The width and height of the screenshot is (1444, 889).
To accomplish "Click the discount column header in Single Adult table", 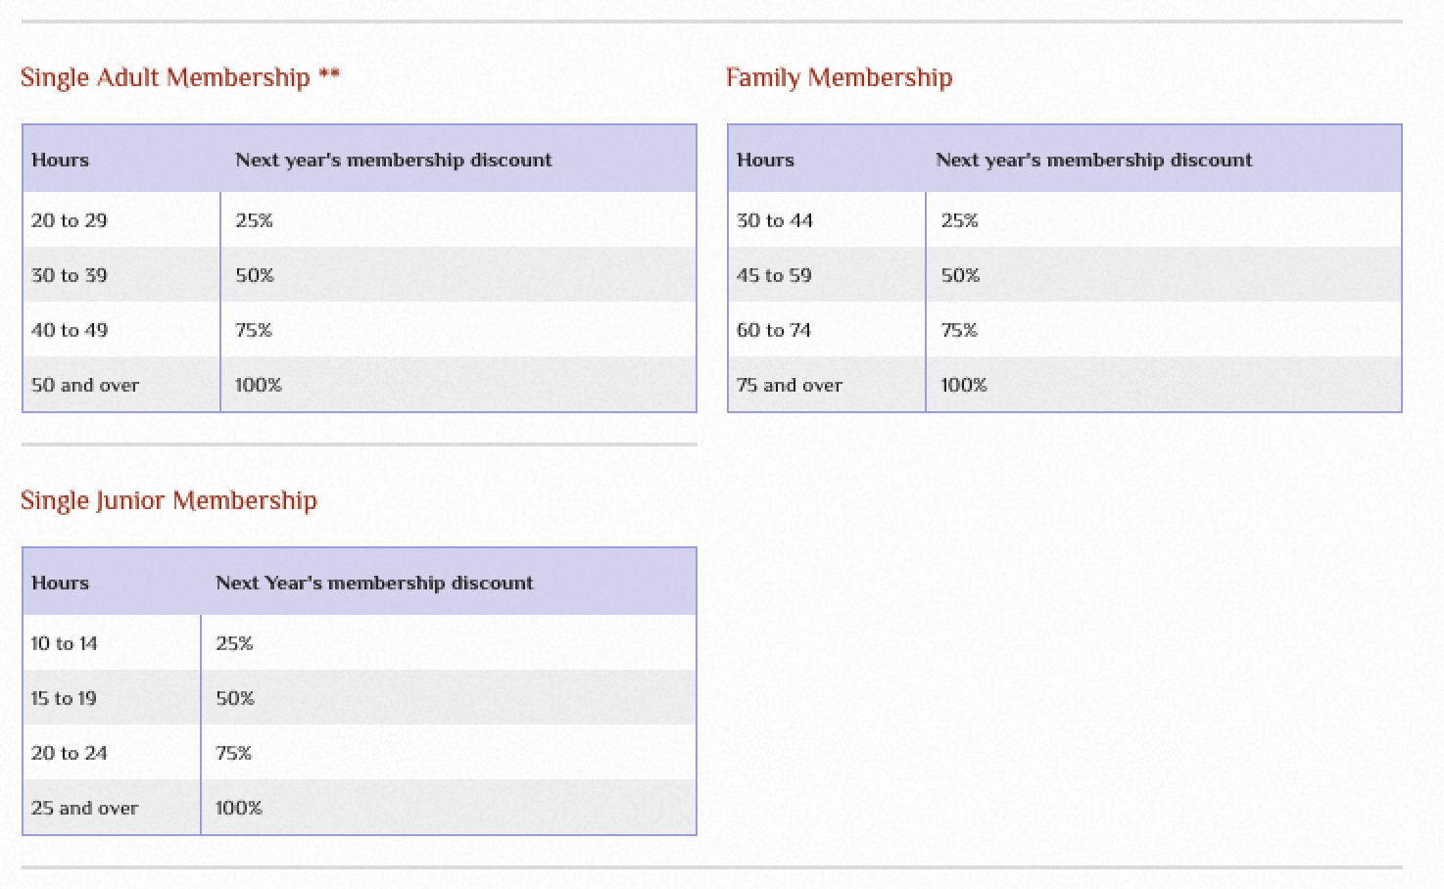I will tap(394, 160).
